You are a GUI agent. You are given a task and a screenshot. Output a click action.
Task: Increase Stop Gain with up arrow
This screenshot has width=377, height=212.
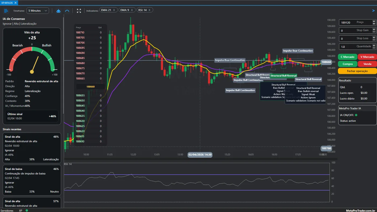[374, 29]
